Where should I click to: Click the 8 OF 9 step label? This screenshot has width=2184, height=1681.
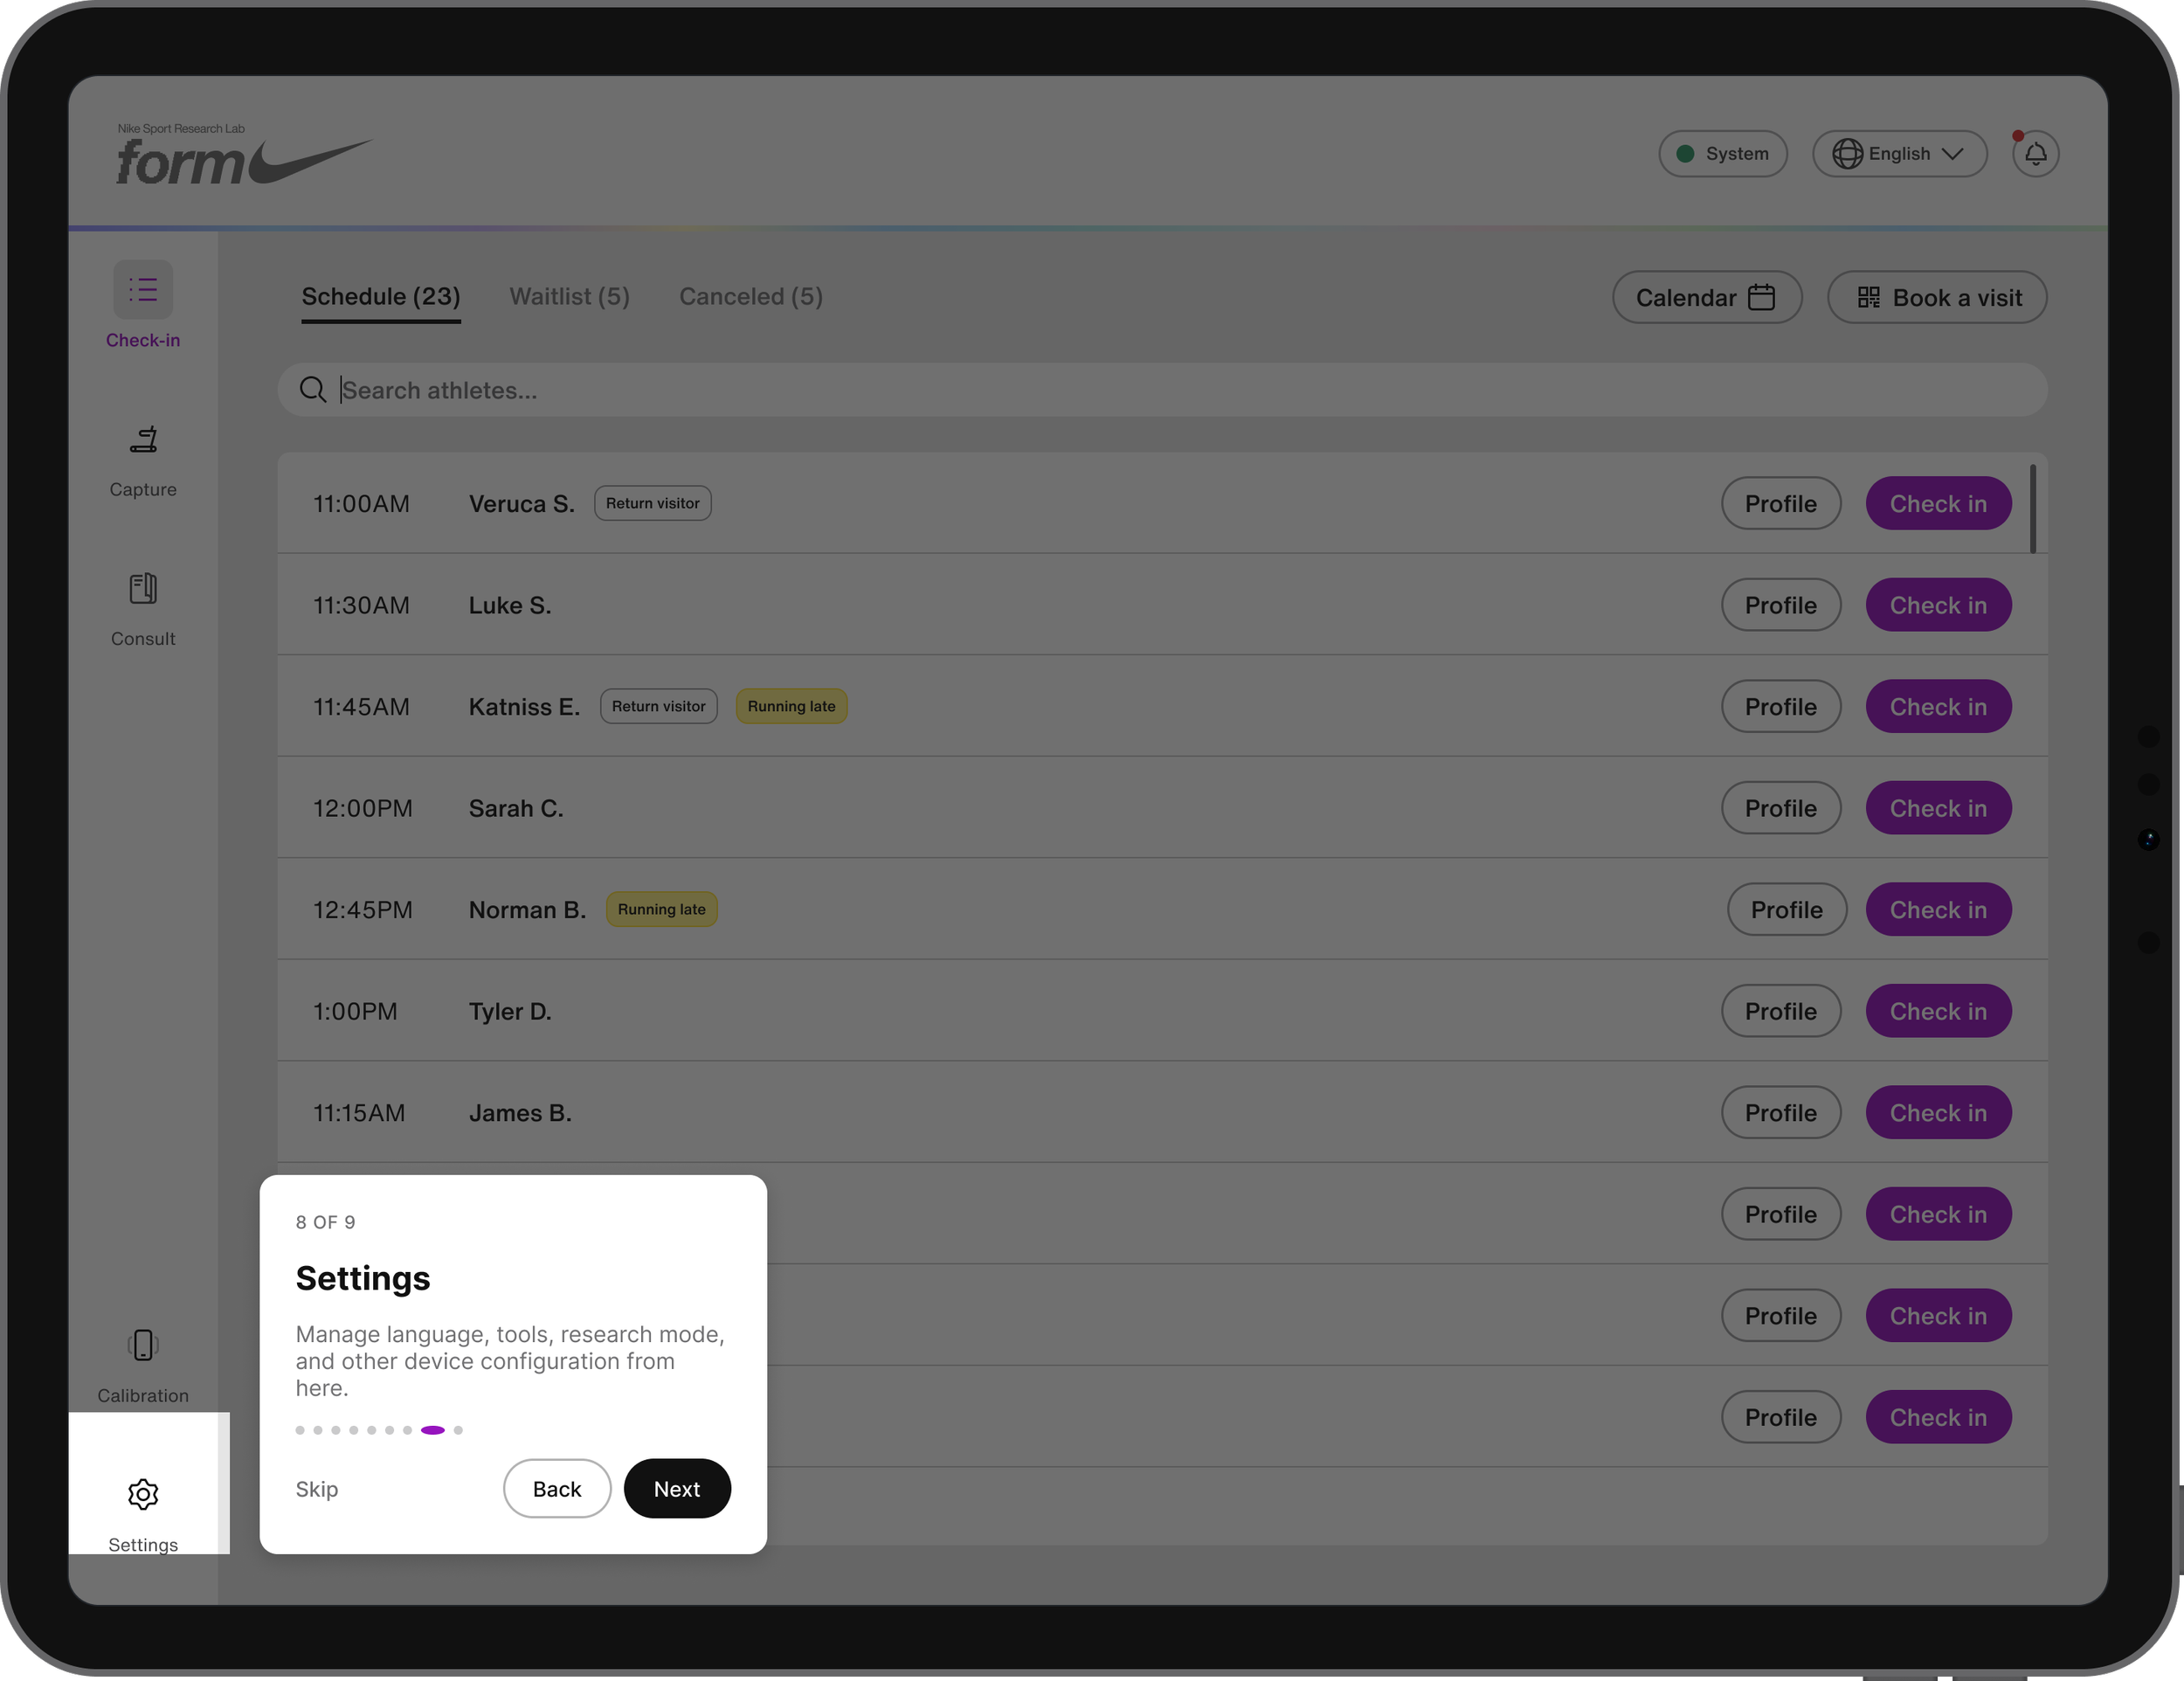[x=325, y=1222]
